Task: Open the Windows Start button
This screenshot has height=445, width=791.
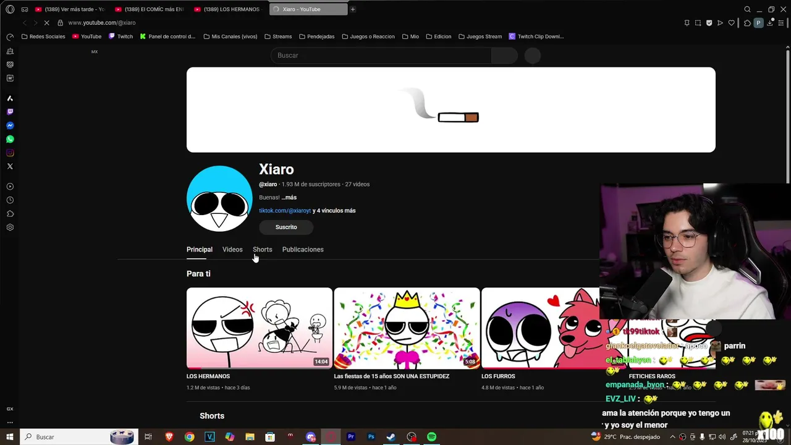Action: tap(10, 437)
